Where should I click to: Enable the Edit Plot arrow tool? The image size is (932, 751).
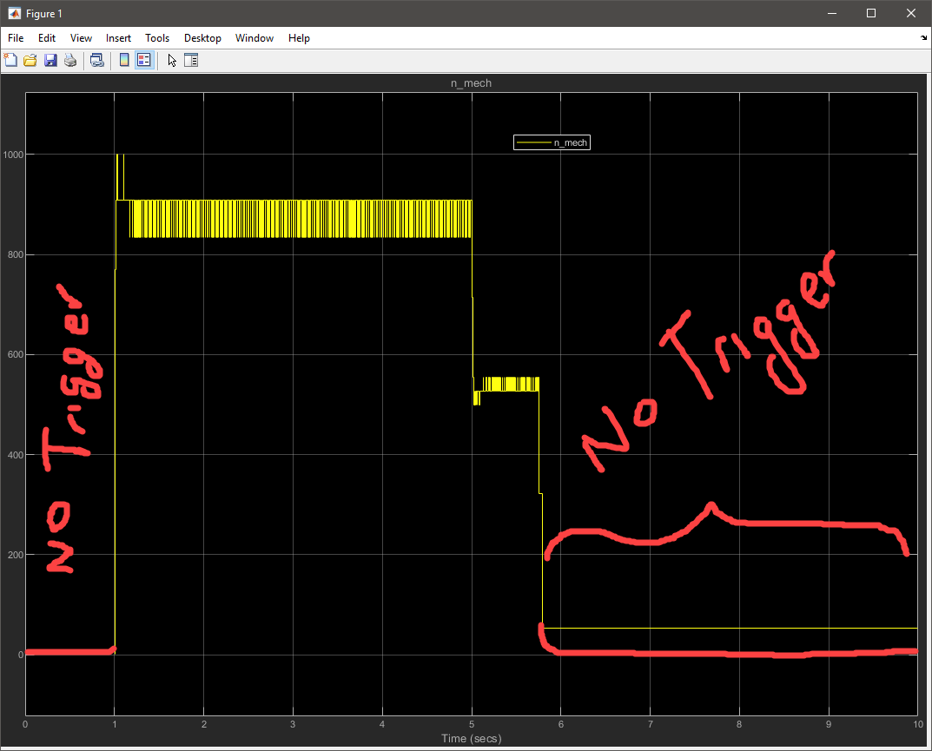pyautogui.click(x=172, y=60)
